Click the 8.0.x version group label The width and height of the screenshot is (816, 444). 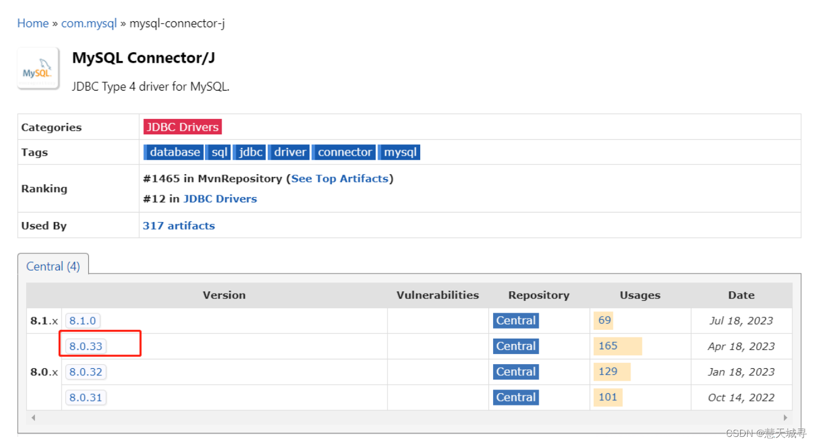pyautogui.click(x=44, y=372)
